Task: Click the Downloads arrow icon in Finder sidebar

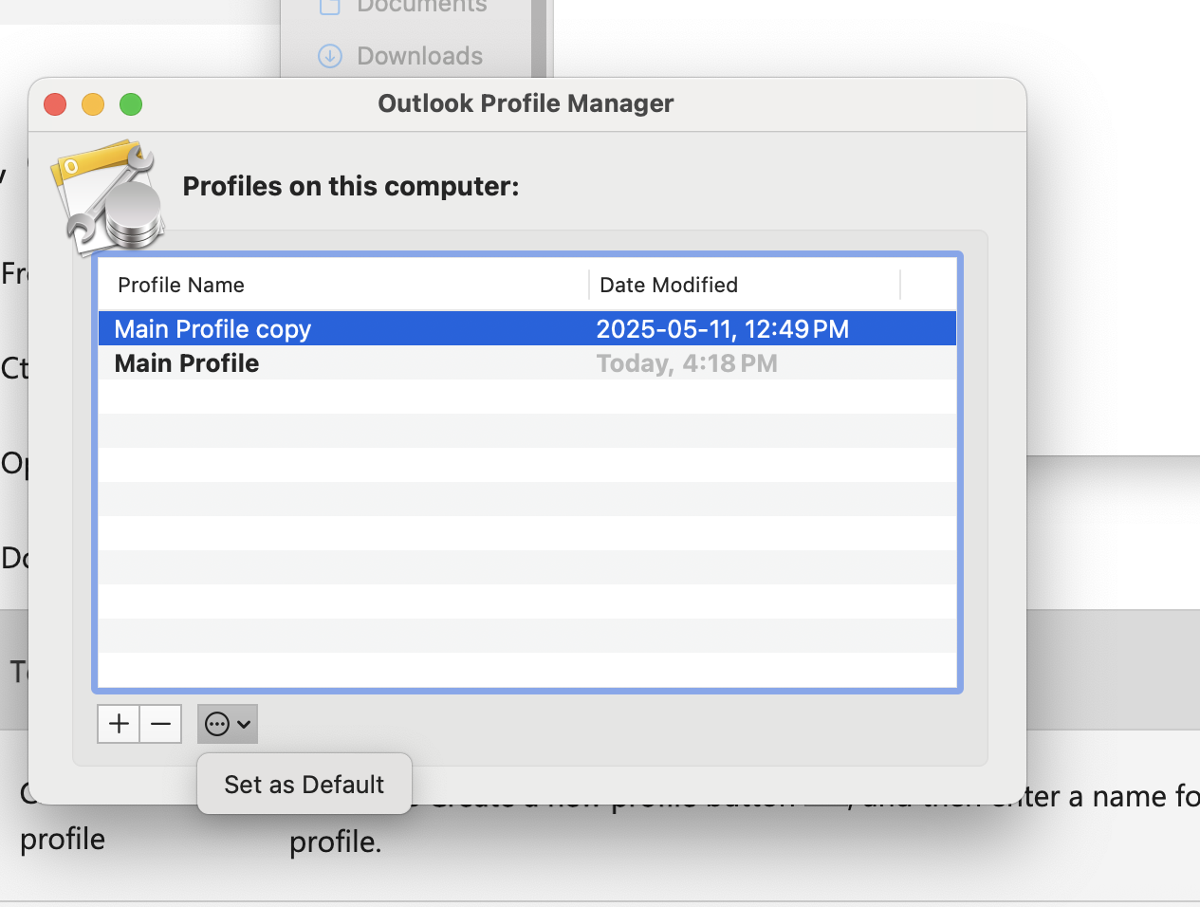Action: point(330,56)
